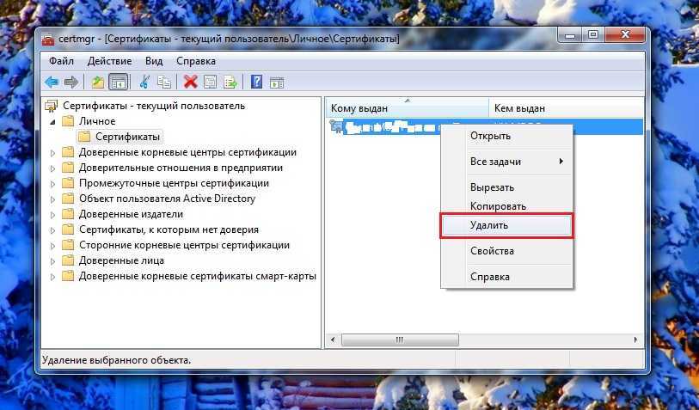Expand Доверенные корневые центры сертификации node
Viewport: 699px width, 410px height.
(53, 153)
